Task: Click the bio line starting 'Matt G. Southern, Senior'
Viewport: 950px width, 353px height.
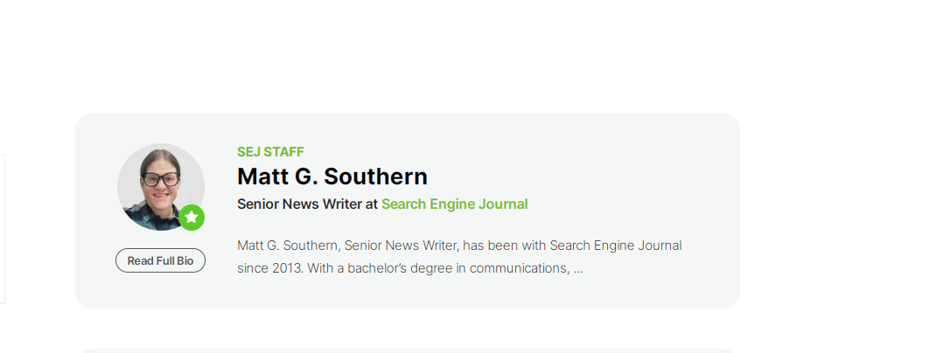Action: pos(459,246)
